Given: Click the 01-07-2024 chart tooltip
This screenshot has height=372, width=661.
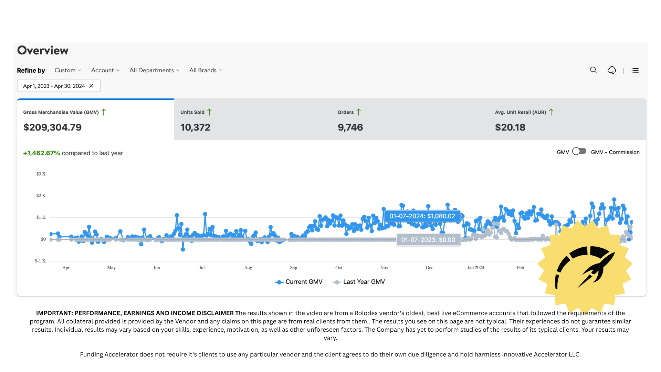Looking at the screenshot, I should coord(422,216).
